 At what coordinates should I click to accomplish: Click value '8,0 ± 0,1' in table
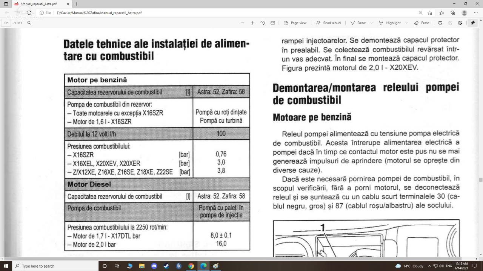point(221,236)
